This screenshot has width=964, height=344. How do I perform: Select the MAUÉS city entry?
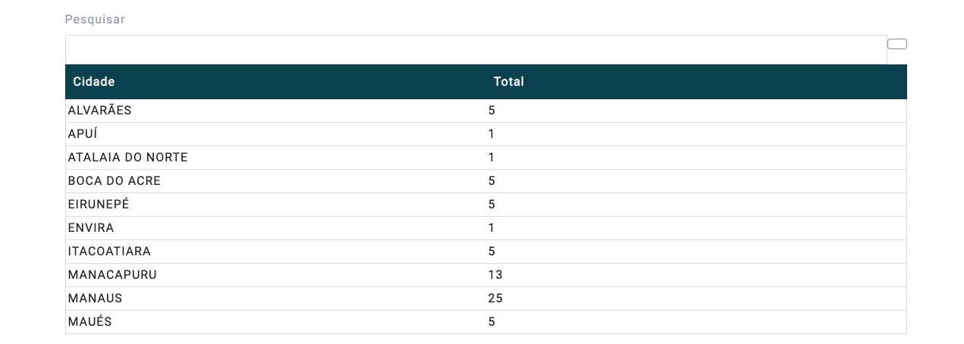89,322
